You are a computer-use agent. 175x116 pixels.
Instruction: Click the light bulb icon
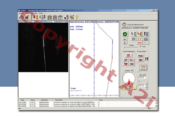(125, 43)
